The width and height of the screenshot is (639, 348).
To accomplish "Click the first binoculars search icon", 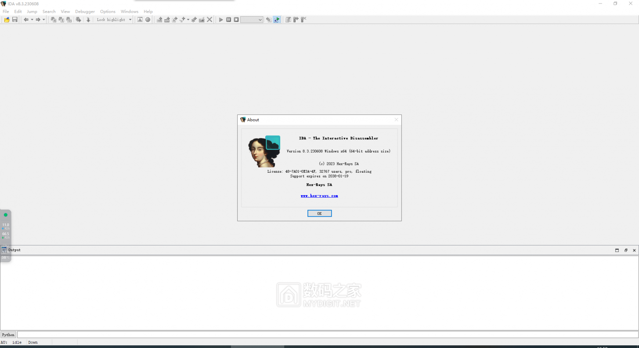I will [54, 20].
